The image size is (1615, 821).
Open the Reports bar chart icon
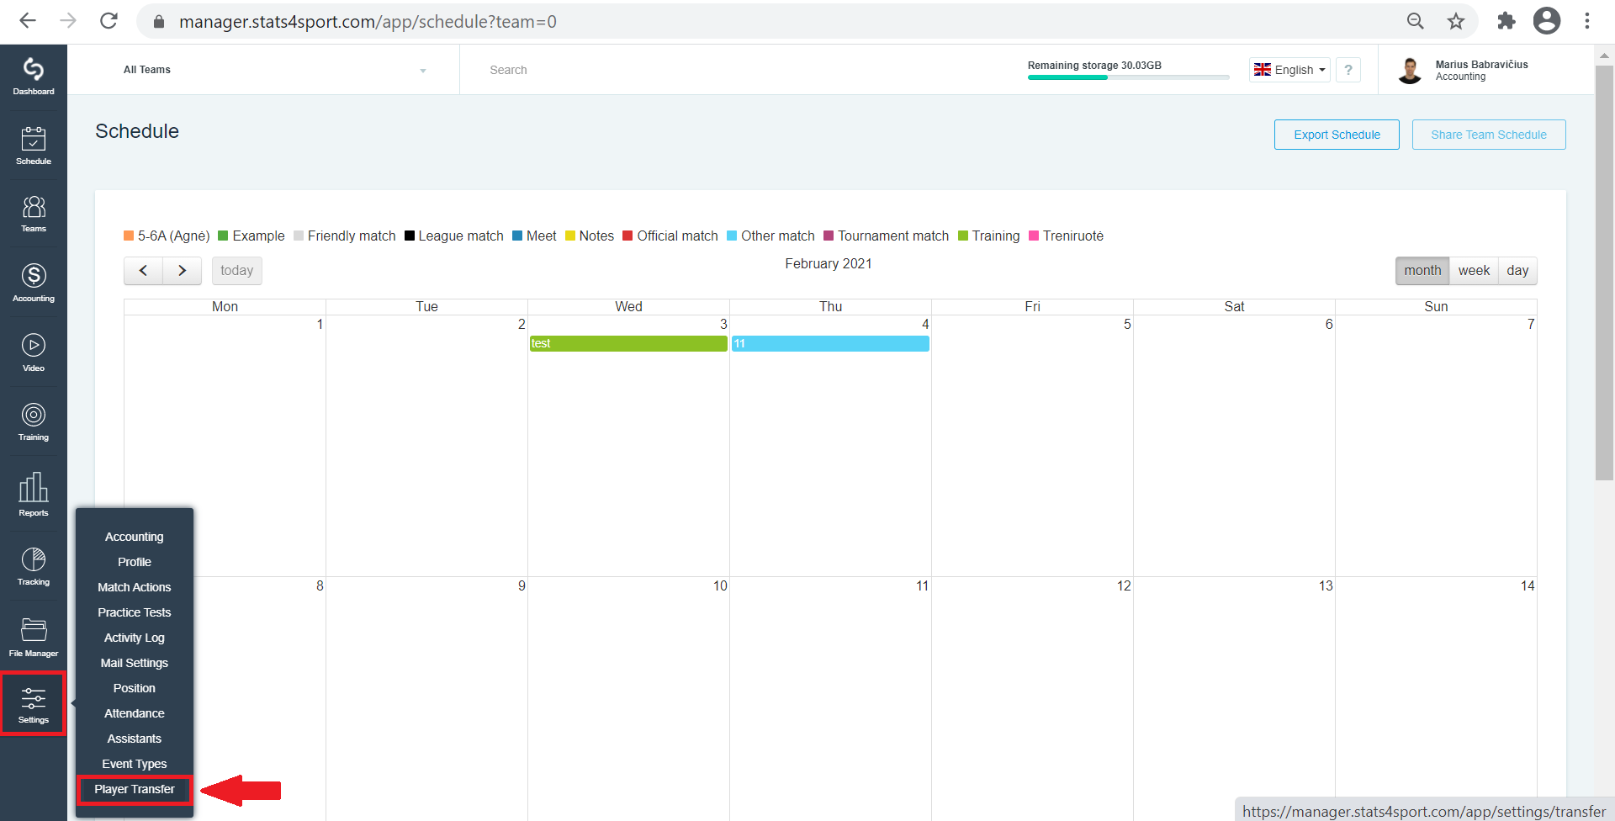(34, 494)
